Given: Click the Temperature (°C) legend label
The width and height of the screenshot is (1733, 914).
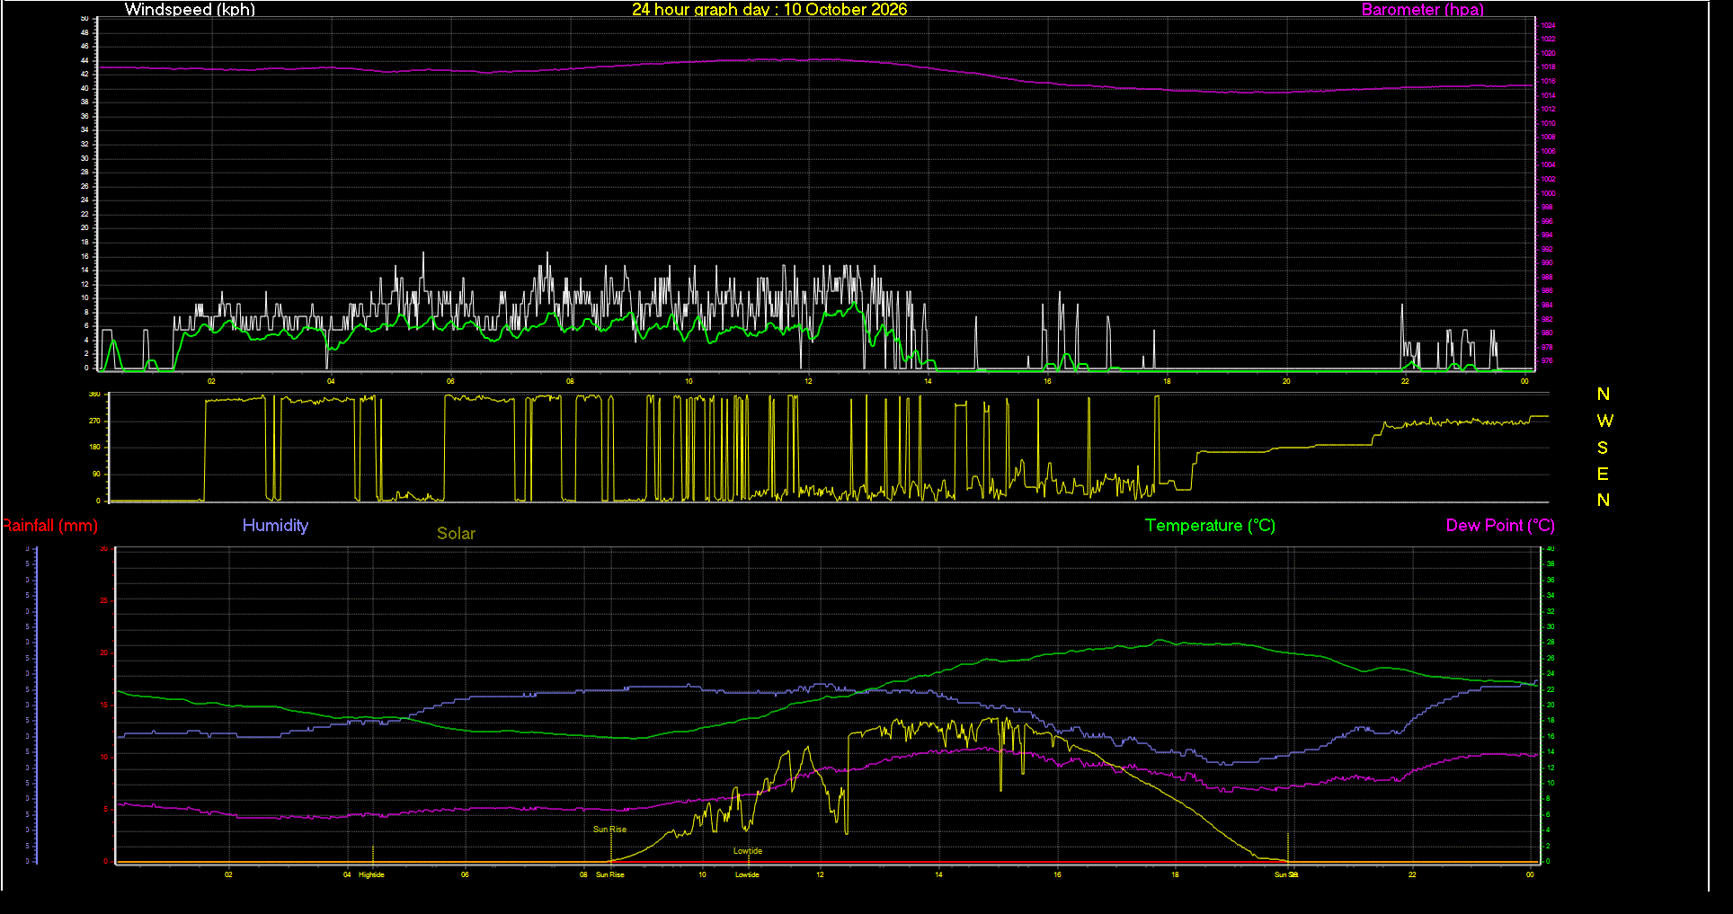Looking at the screenshot, I should pyautogui.click(x=1210, y=526).
